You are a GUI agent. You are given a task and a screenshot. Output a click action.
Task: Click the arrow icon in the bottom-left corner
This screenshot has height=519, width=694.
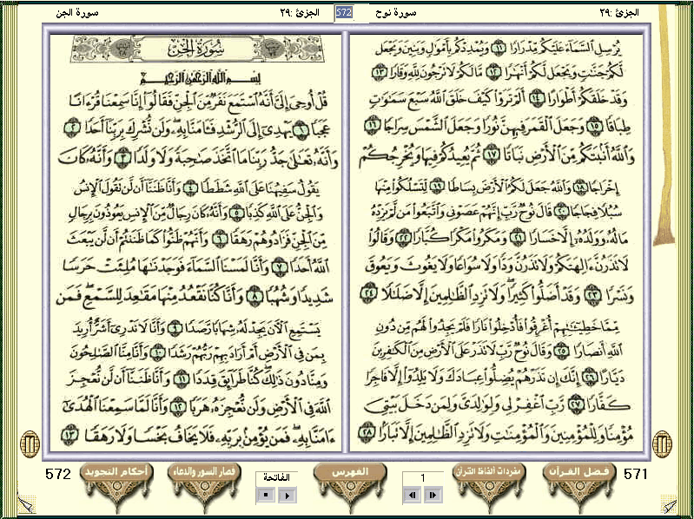[25, 504]
